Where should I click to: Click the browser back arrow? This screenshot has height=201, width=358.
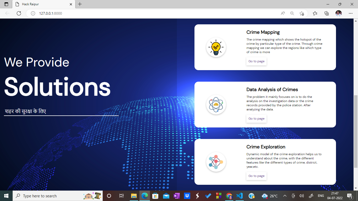point(7,13)
